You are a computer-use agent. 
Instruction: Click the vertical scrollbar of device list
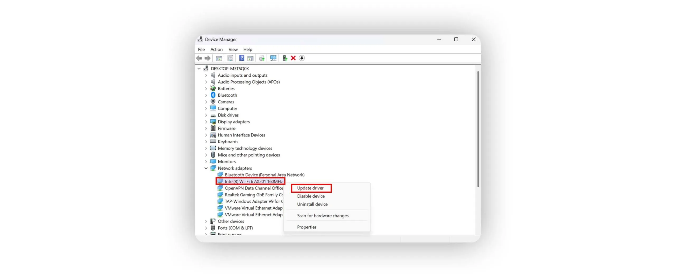(x=478, y=129)
